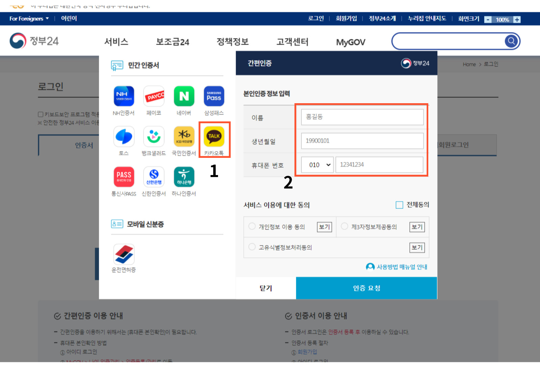Viewport: 540px width, 371px height.
Task: Click the site search input box
Action: [449, 41]
